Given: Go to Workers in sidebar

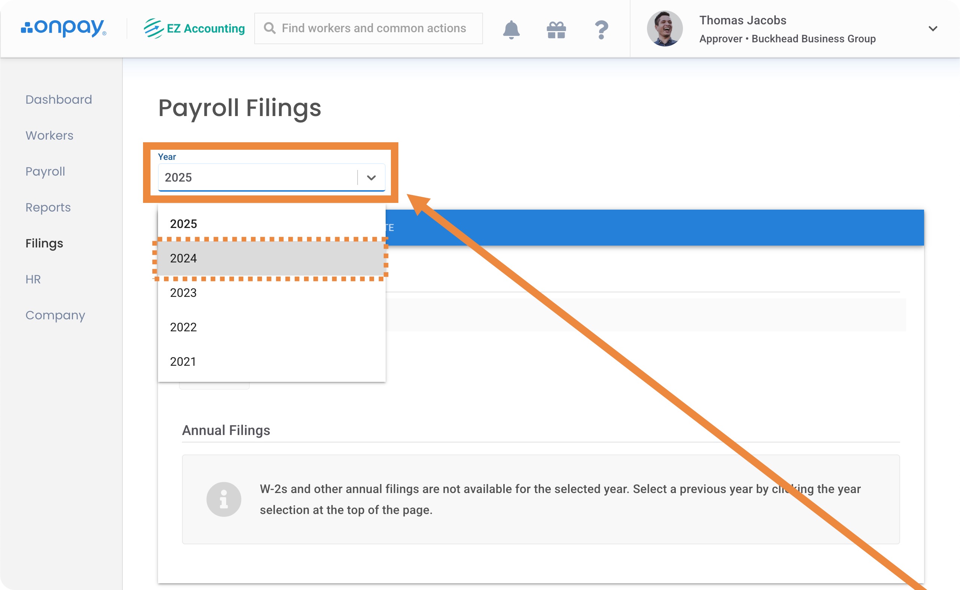Looking at the screenshot, I should pos(49,136).
